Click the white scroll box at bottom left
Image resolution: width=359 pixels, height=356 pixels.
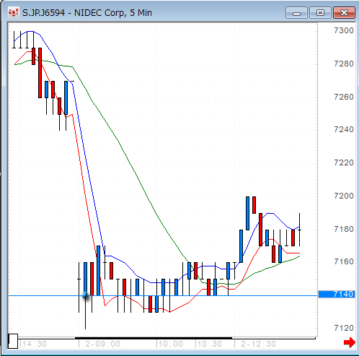[x=13, y=341]
